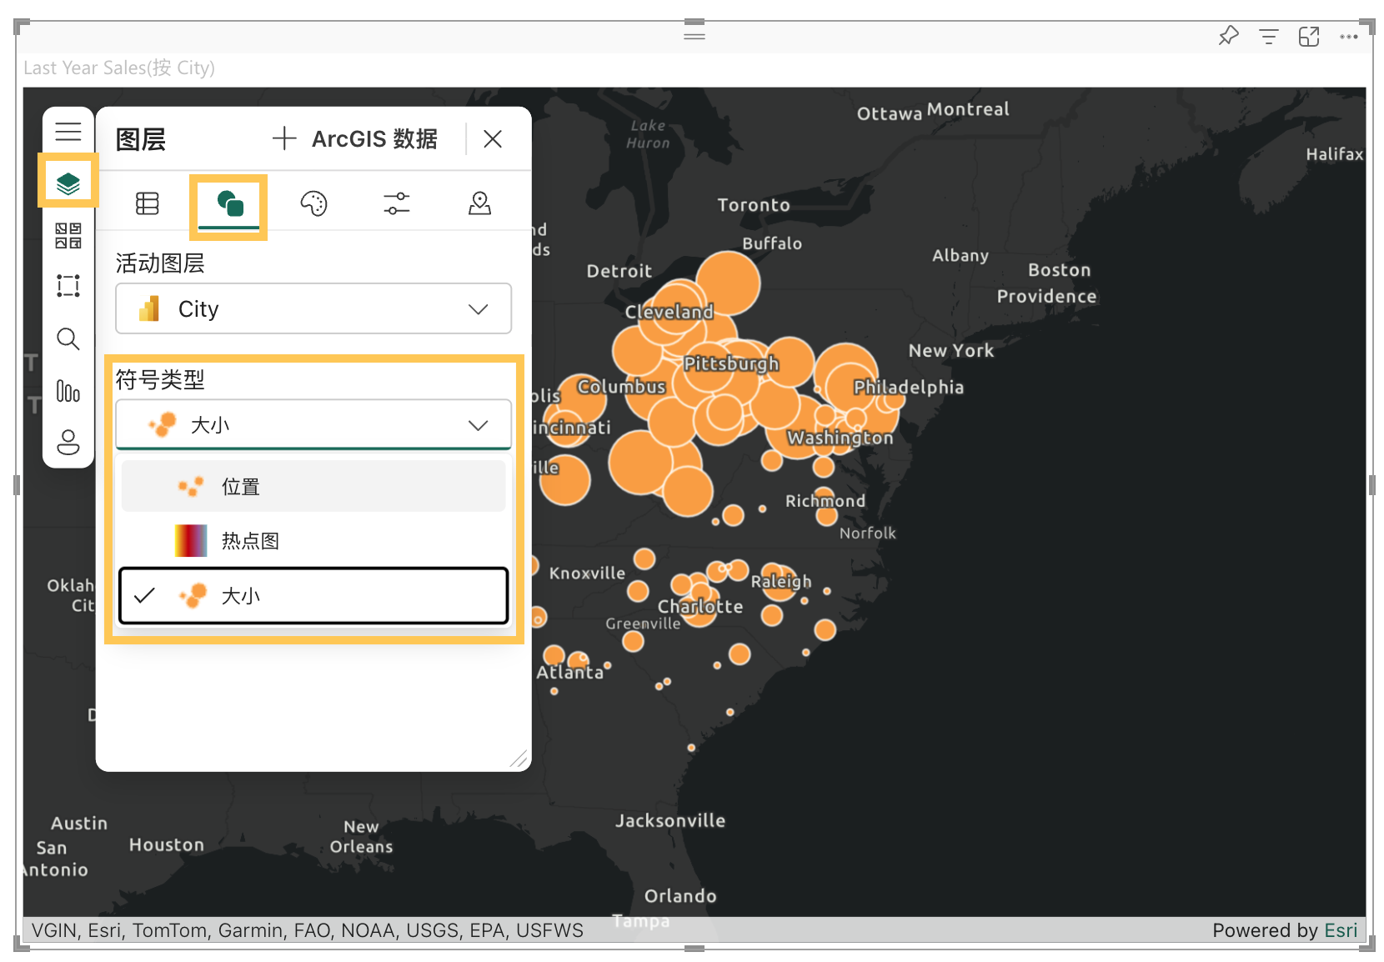Select the basemap gallery icon
The image size is (1384, 962).
[68, 235]
